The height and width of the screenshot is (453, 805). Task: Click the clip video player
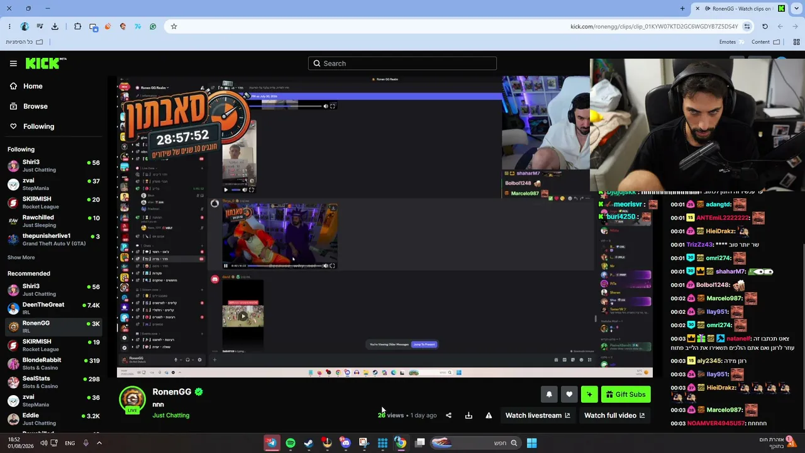(x=385, y=227)
